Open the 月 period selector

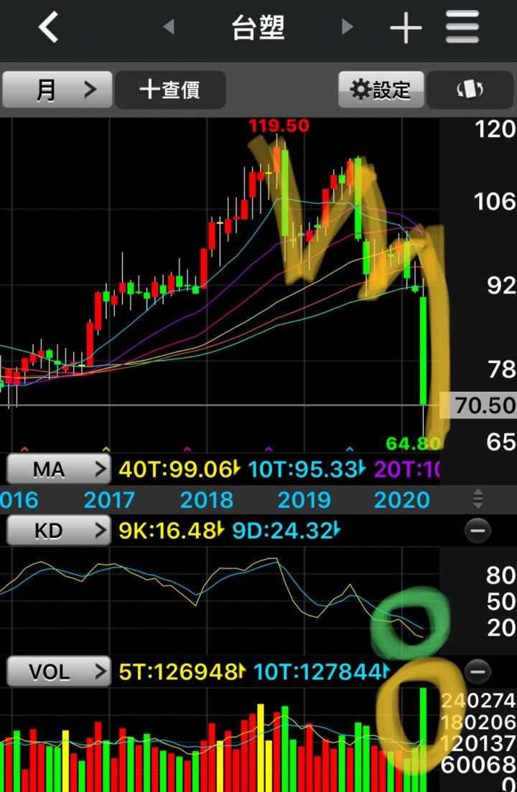click(57, 90)
